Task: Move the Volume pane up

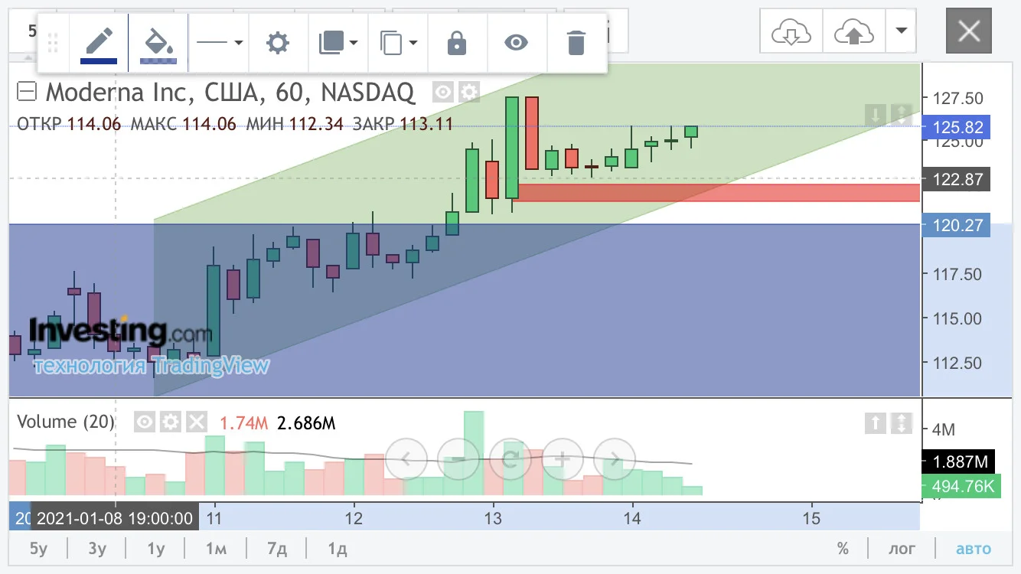Action: pos(875,422)
